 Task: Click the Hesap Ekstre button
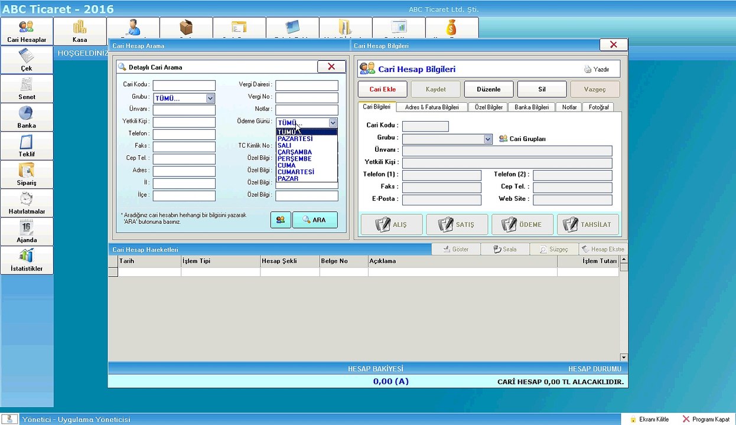[603, 249]
